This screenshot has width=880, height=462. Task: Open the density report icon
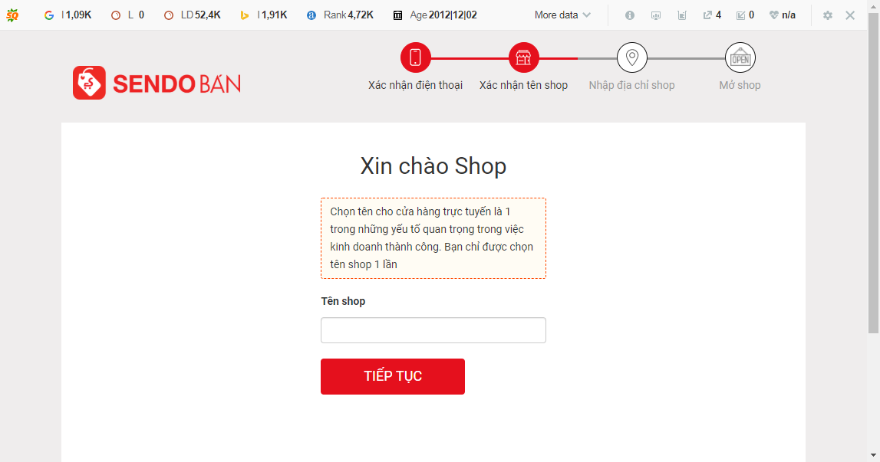pos(682,15)
